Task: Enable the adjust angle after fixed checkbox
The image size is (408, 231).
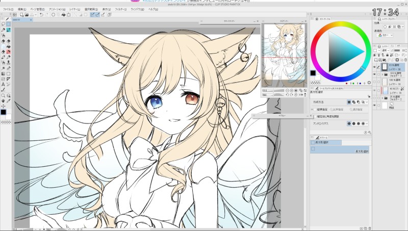Action: point(315,117)
